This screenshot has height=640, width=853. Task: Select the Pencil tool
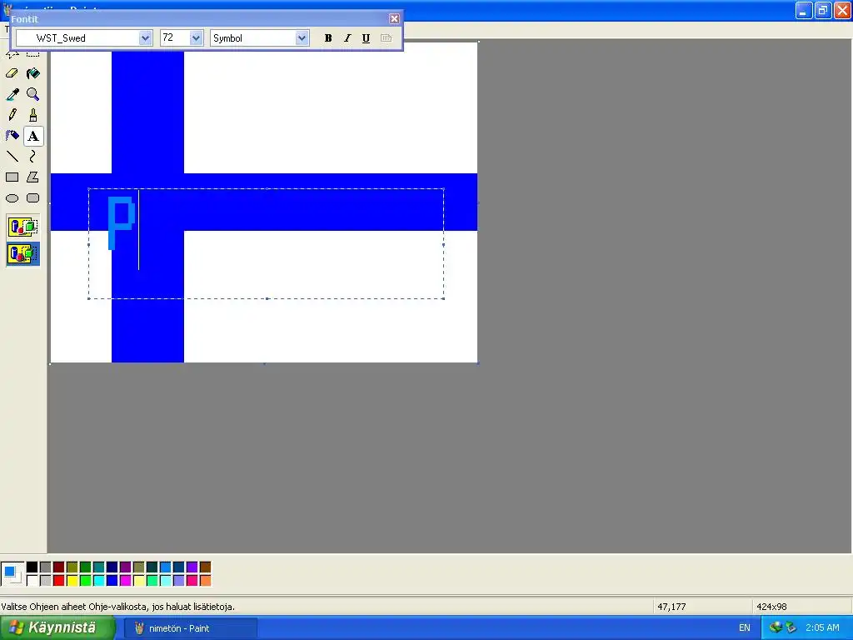tap(12, 115)
